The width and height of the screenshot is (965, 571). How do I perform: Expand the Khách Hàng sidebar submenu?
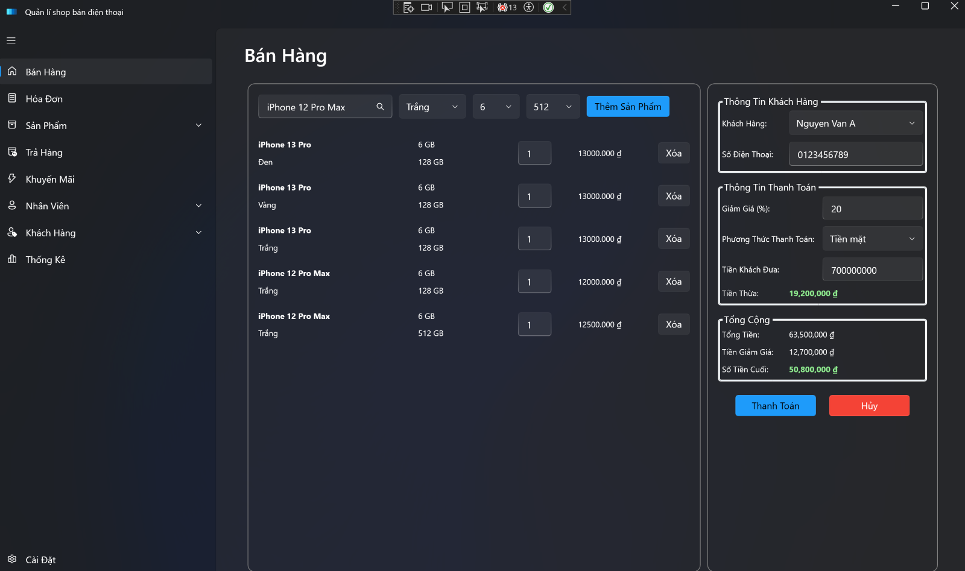[x=198, y=233]
